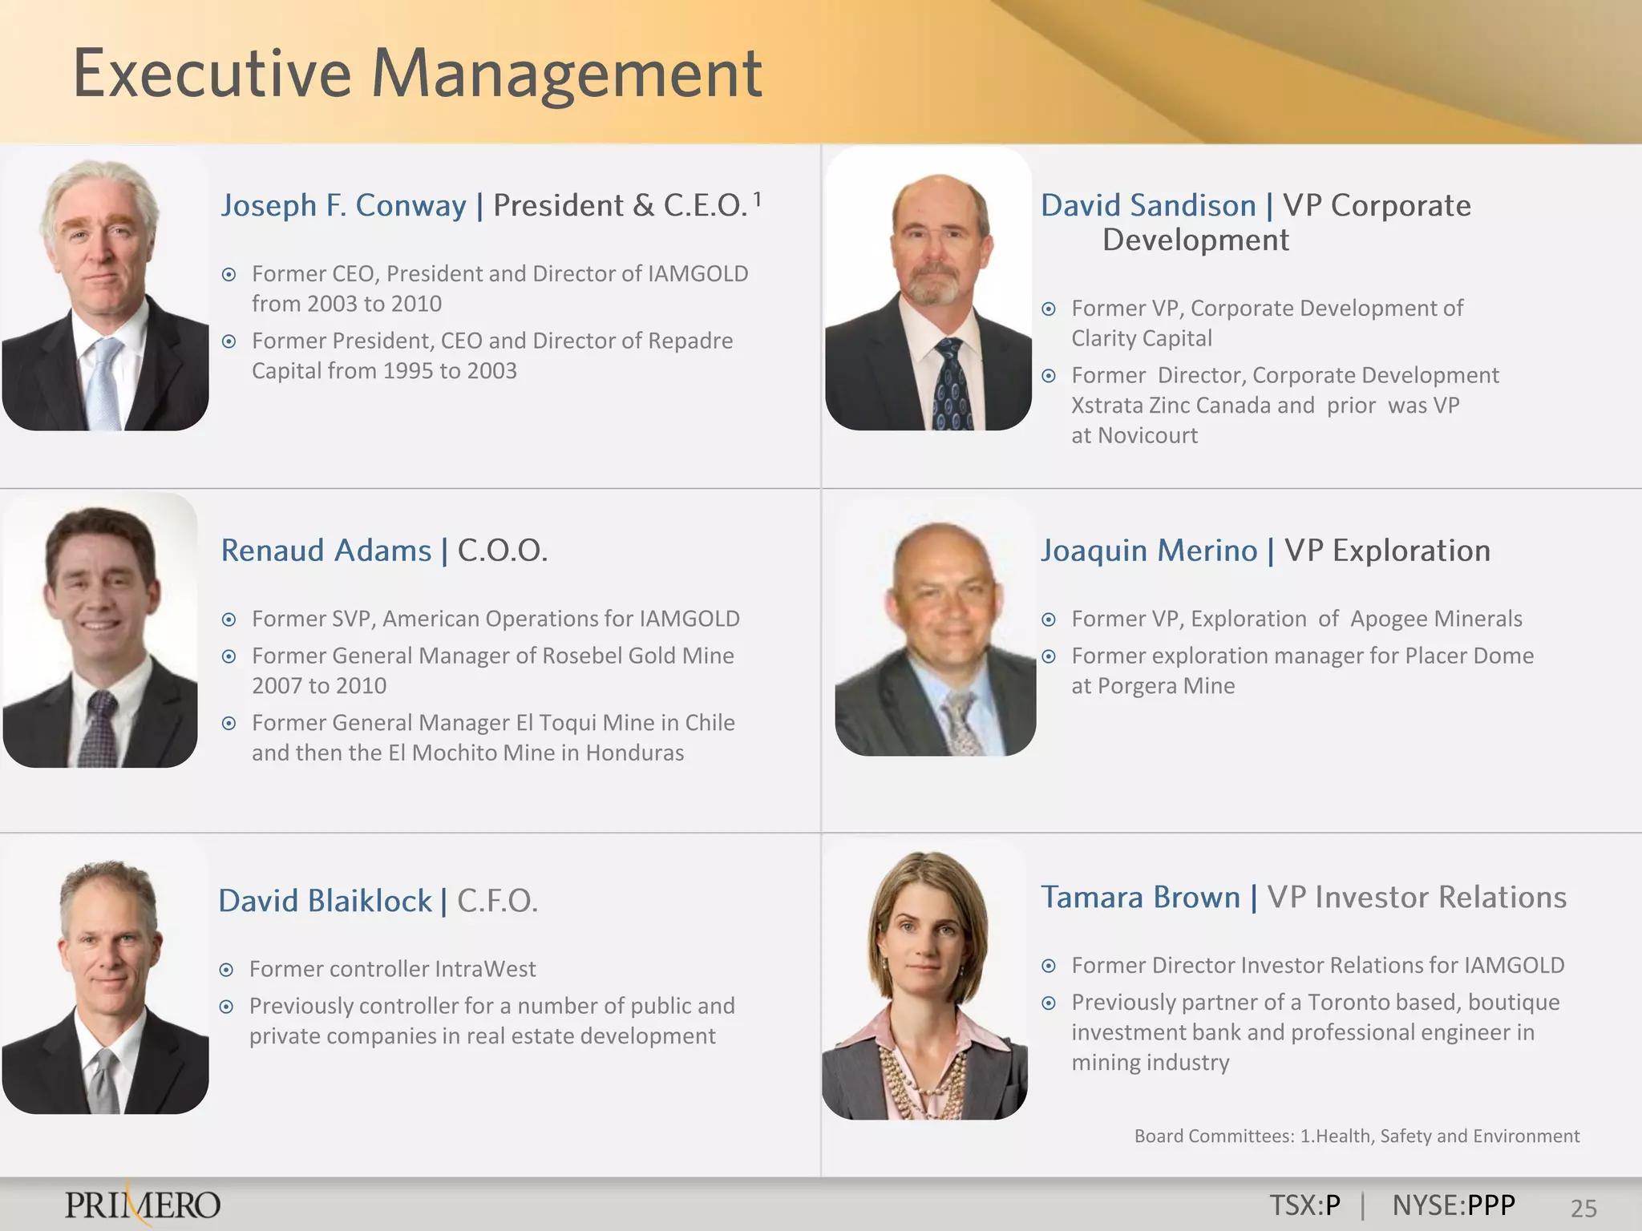Click the Primero logo in the footer
1642x1231 pixels.
(x=143, y=1205)
